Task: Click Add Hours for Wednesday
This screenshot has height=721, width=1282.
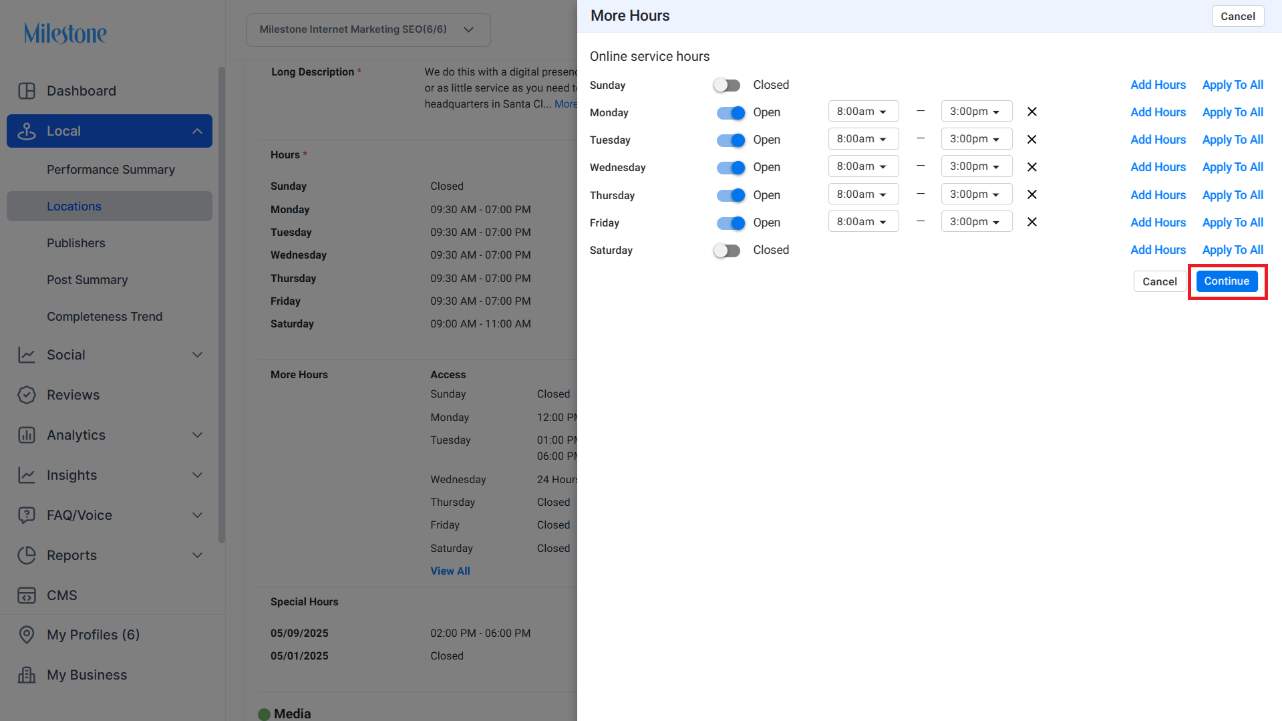Action: coord(1158,167)
